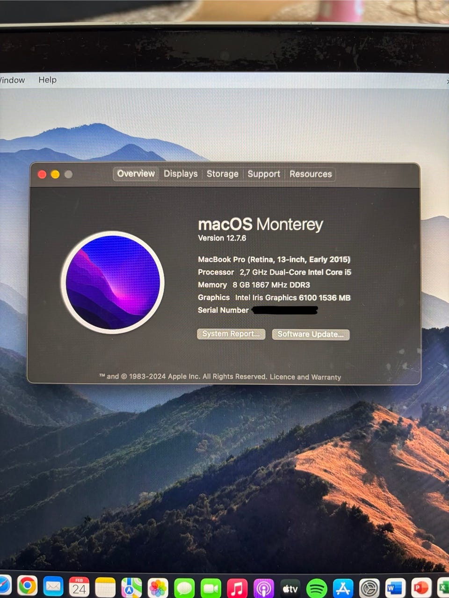Viewport: 449px width, 598px height.
Task: Click the 8 GB 1867 MHz DDR3 value
Action: tap(271, 285)
